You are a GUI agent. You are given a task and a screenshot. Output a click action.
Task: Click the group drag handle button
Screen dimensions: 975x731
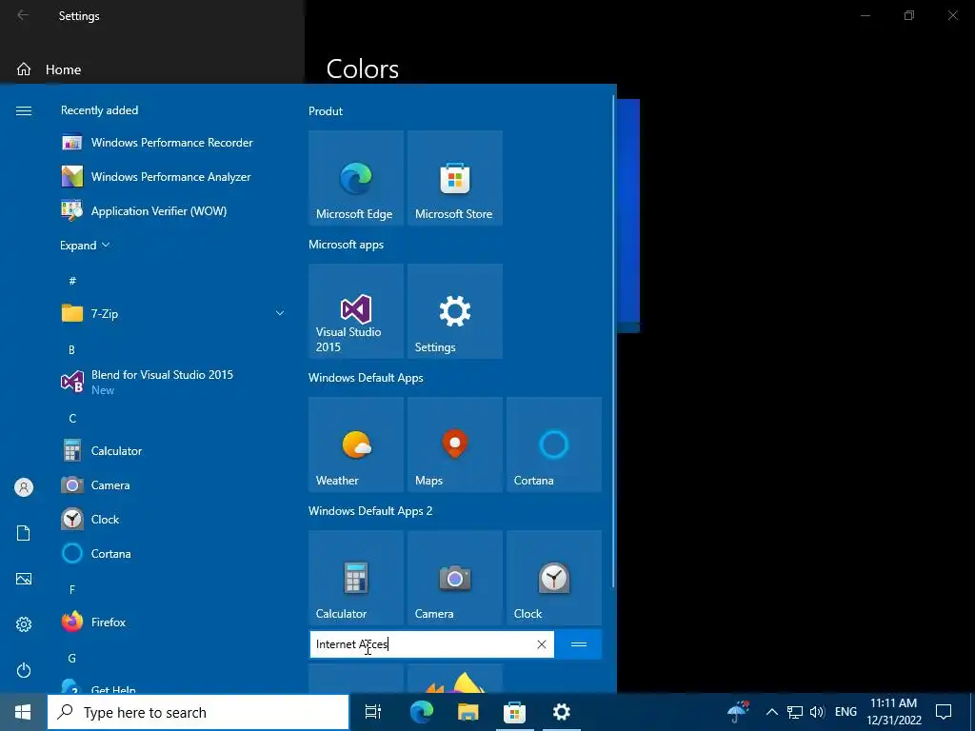click(x=579, y=644)
